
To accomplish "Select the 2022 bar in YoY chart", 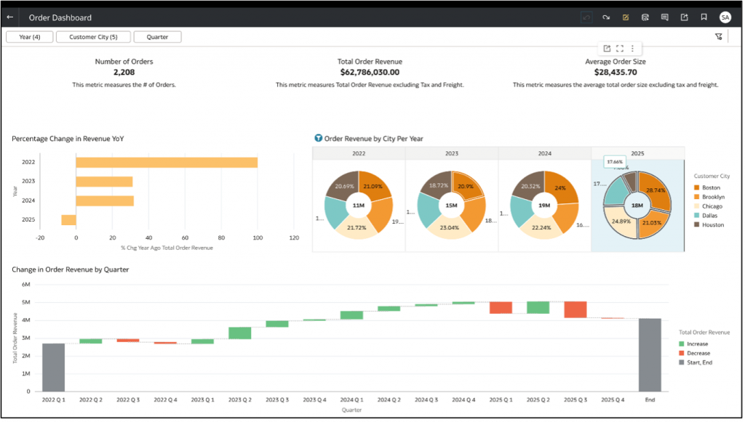I will (167, 163).
